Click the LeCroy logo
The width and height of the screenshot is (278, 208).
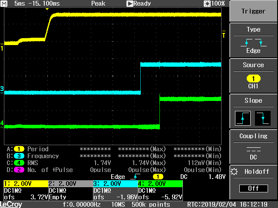[x=11, y=205]
